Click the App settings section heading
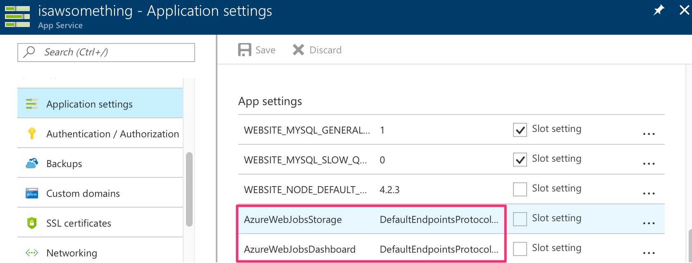 pyautogui.click(x=270, y=101)
